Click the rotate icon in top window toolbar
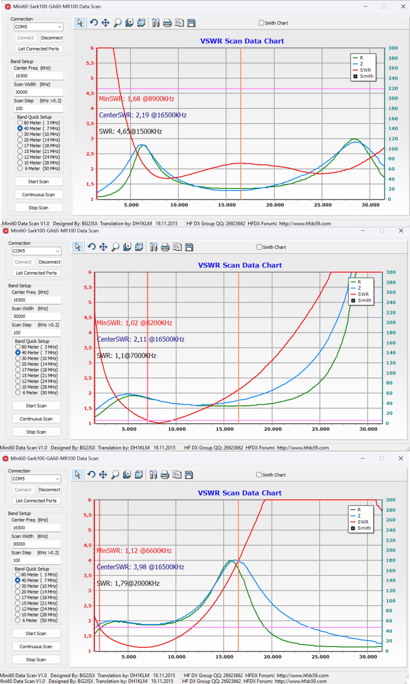410x684 pixels. 94,23
